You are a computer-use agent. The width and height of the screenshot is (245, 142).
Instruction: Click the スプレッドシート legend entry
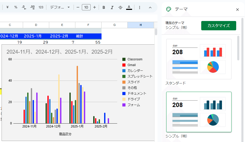[137, 76]
